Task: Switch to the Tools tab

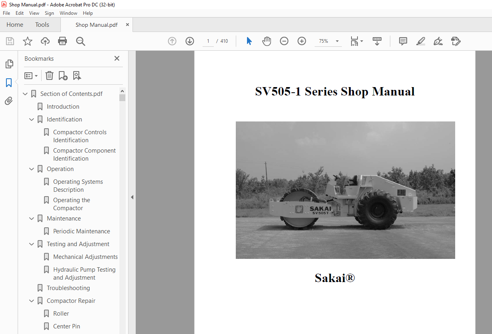Action: [42, 25]
